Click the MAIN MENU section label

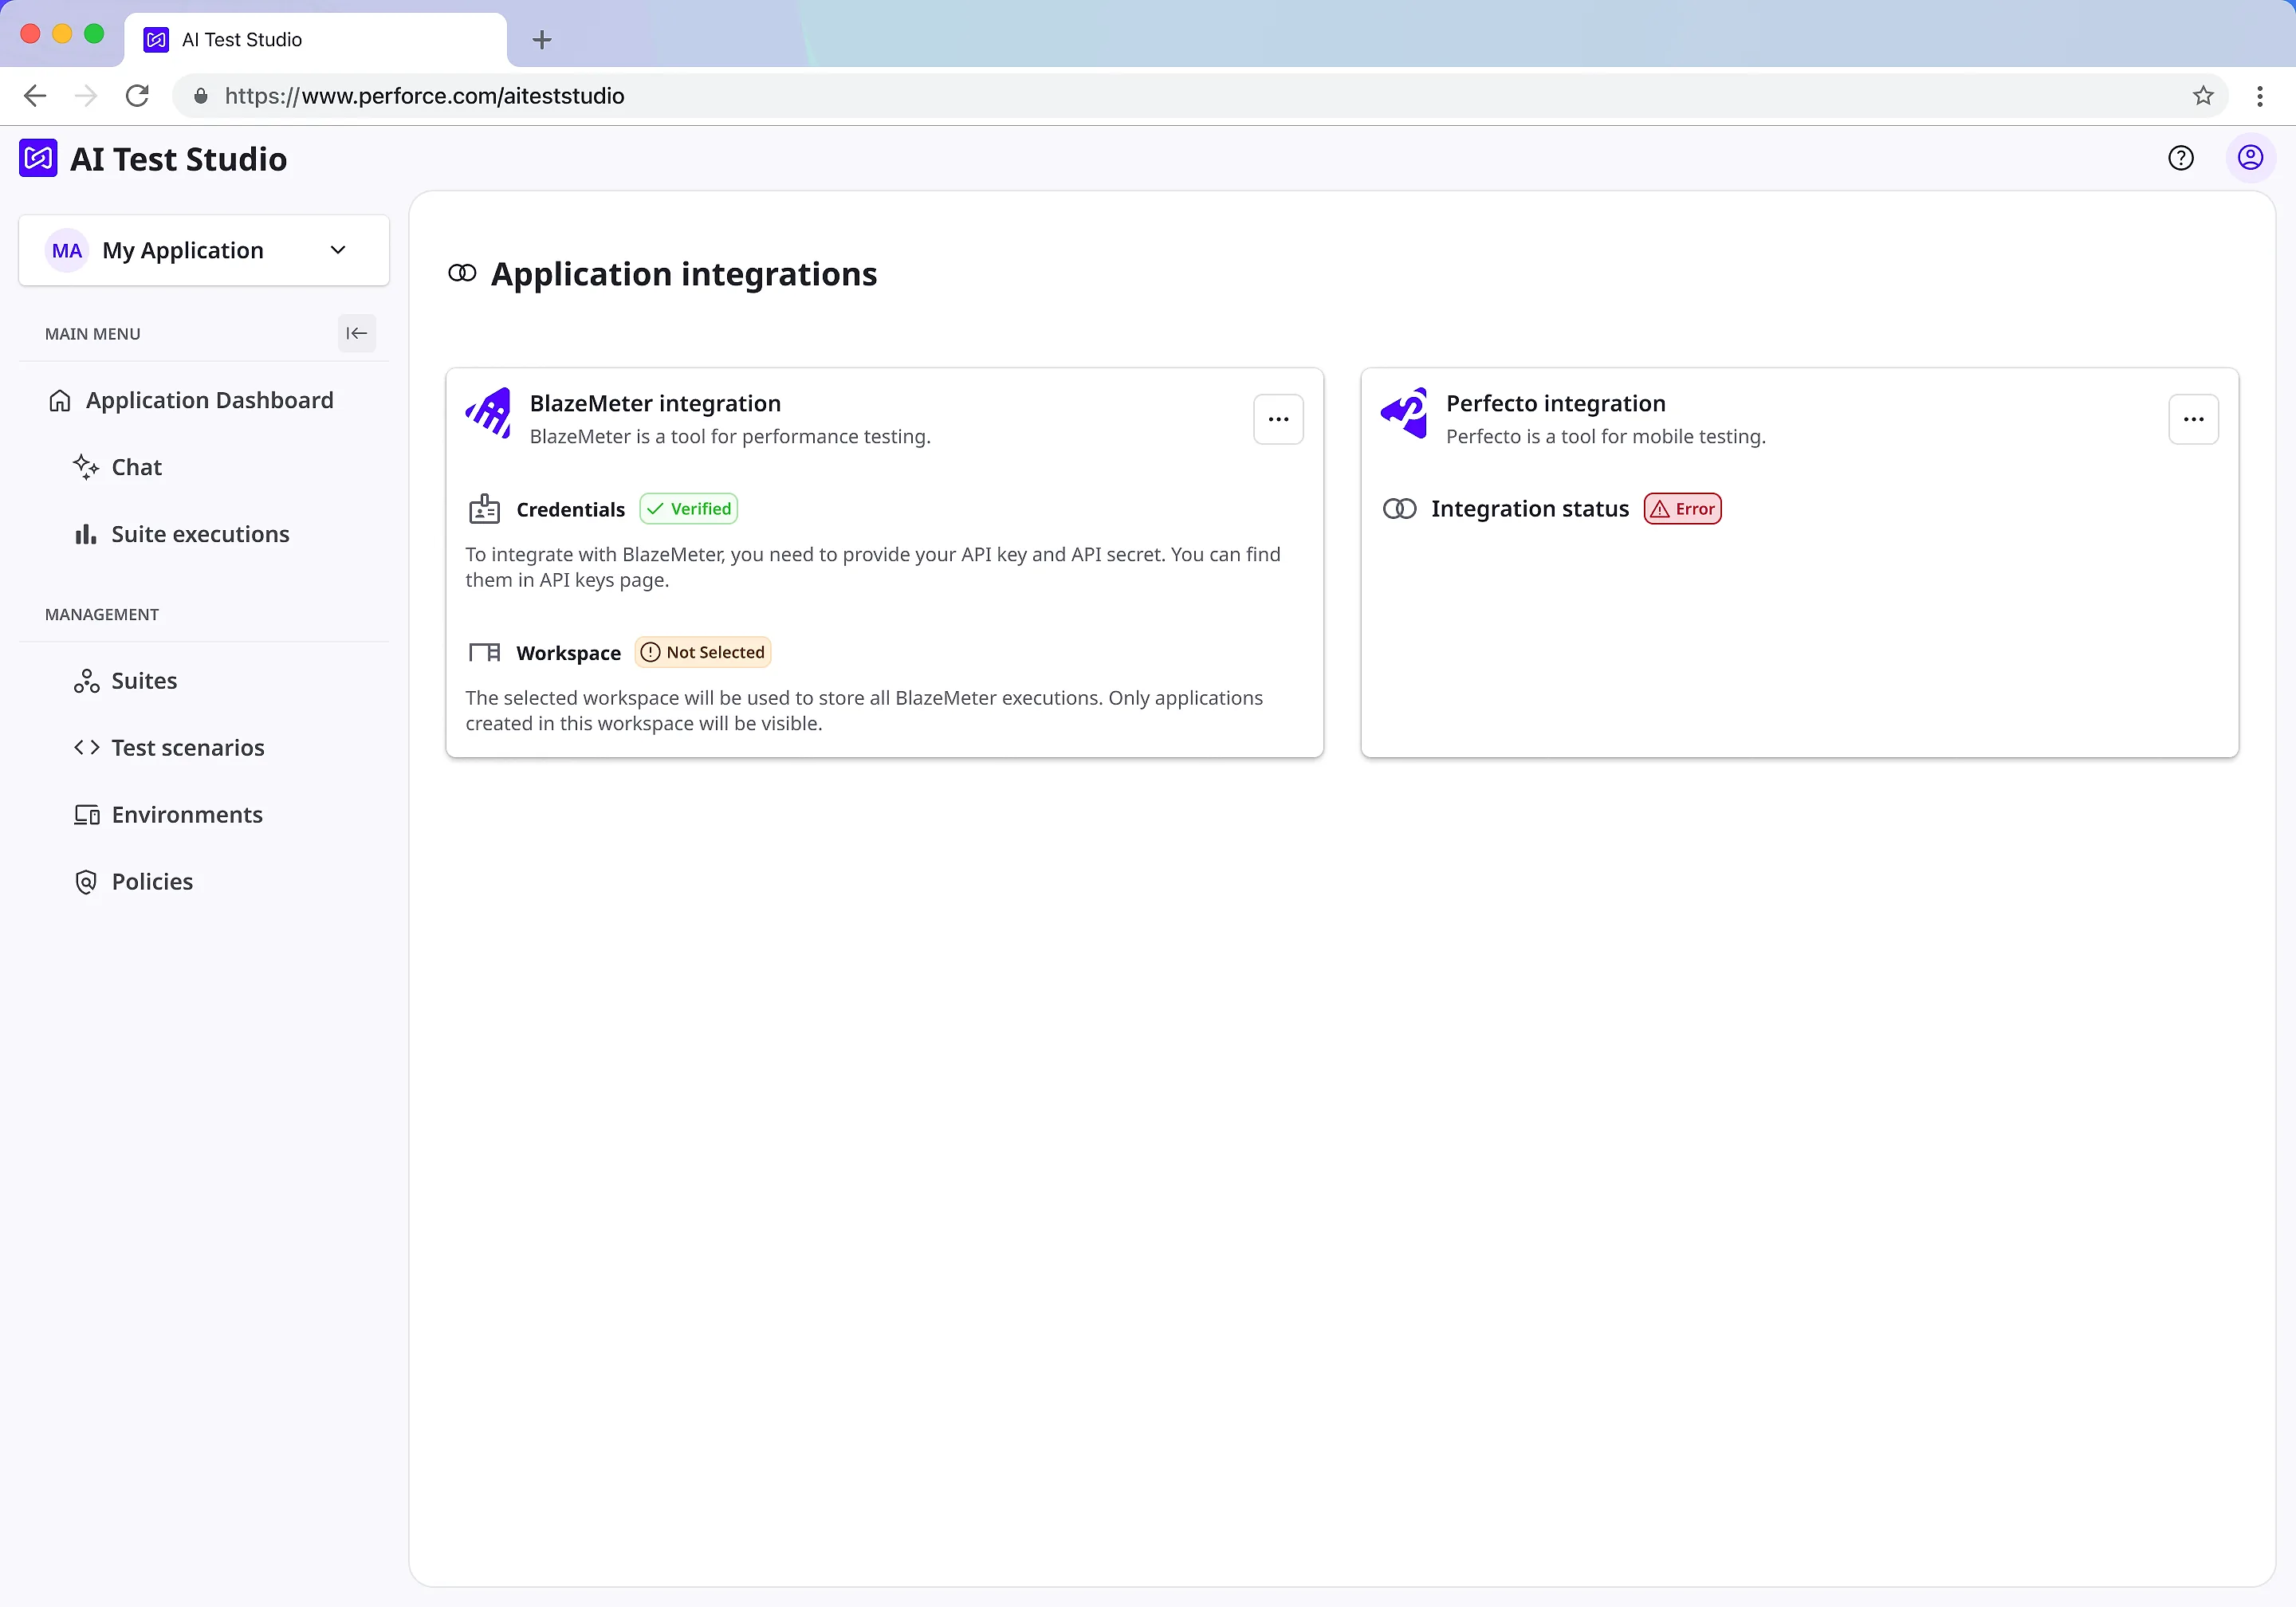click(92, 334)
